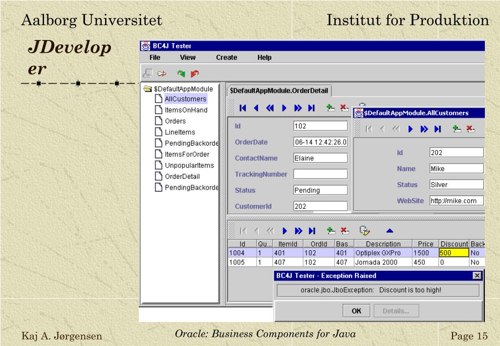Click the Price cell showing 1500

[426, 253]
